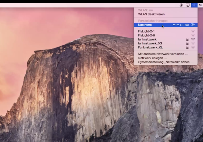This screenshot has width=203, height=142.
Task: Open the AirPlay display menu icon
Action: [x=188, y=5]
